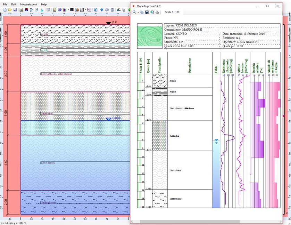Click the grid table icon in toolbar
Viewport: 291px width, 225px height.
(x=48, y=10)
